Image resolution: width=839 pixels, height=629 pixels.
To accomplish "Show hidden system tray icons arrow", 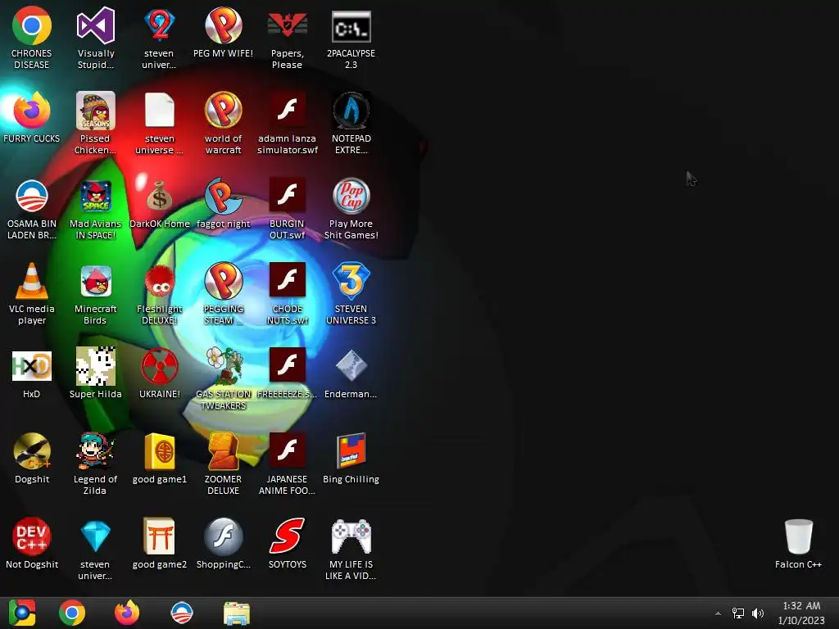I will click(x=718, y=613).
